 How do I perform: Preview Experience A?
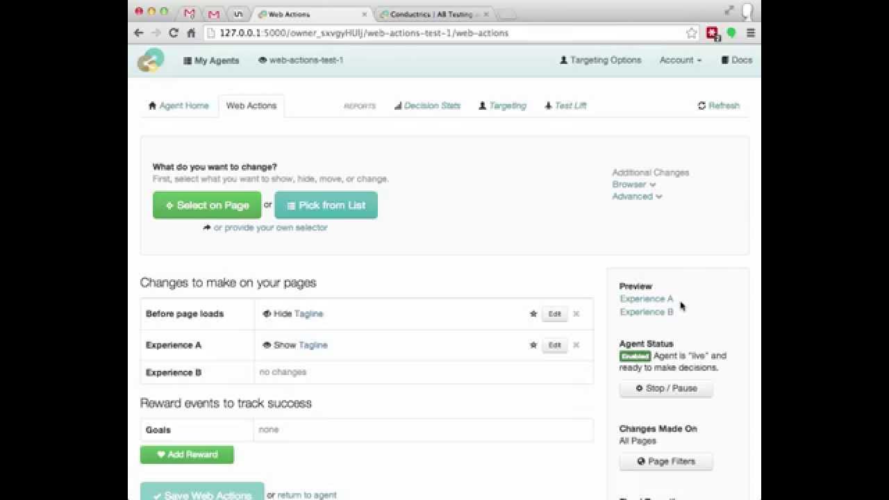point(647,299)
